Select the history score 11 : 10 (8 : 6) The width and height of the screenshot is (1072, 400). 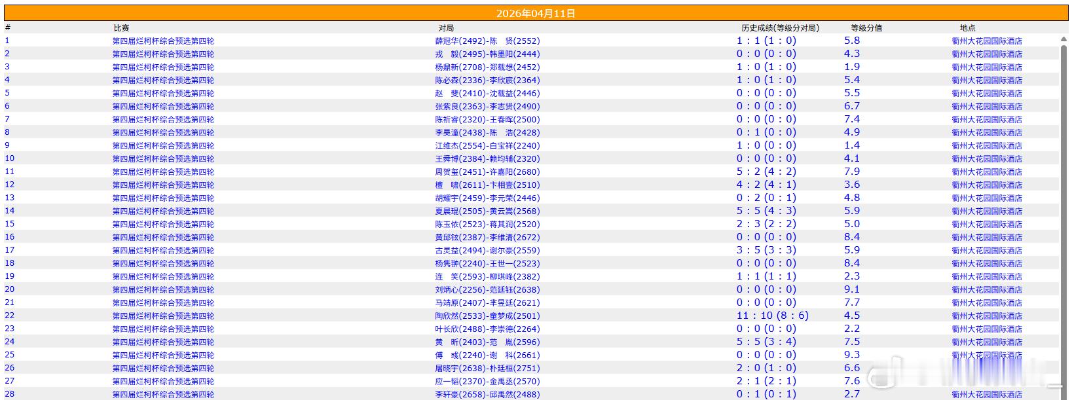tap(773, 316)
